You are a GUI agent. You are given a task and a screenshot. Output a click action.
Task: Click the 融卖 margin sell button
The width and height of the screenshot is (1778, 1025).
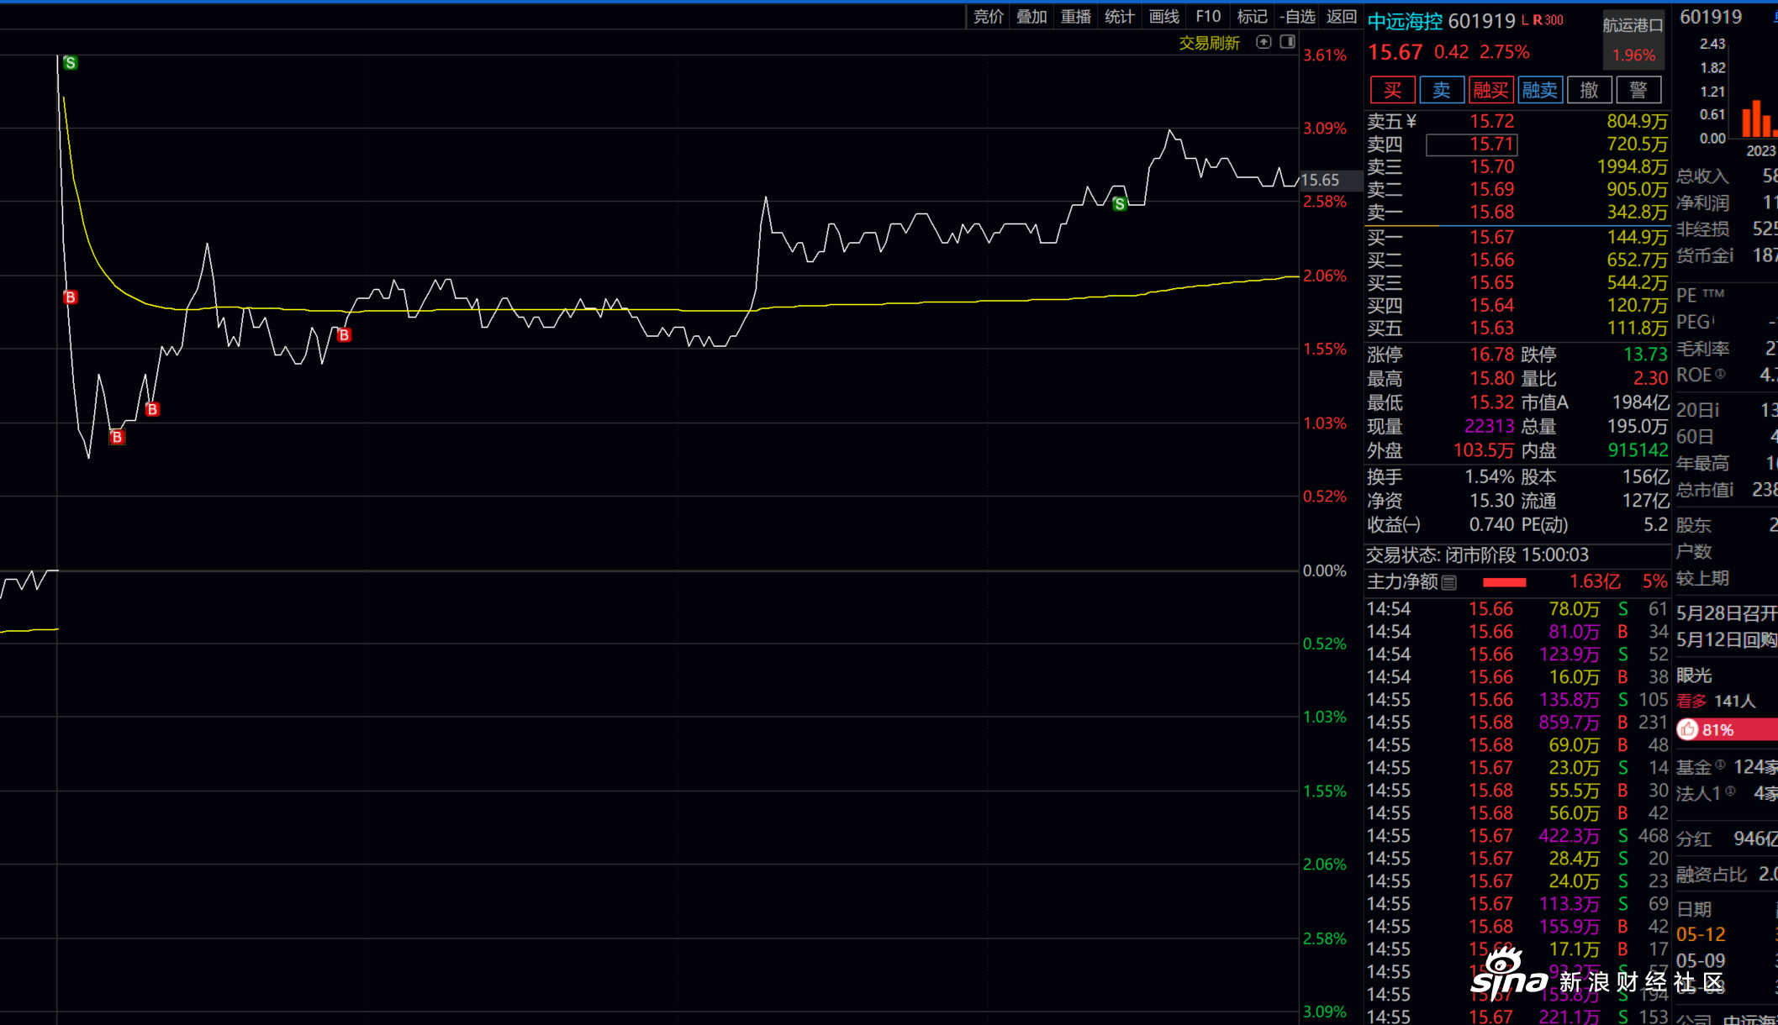tap(1540, 90)
